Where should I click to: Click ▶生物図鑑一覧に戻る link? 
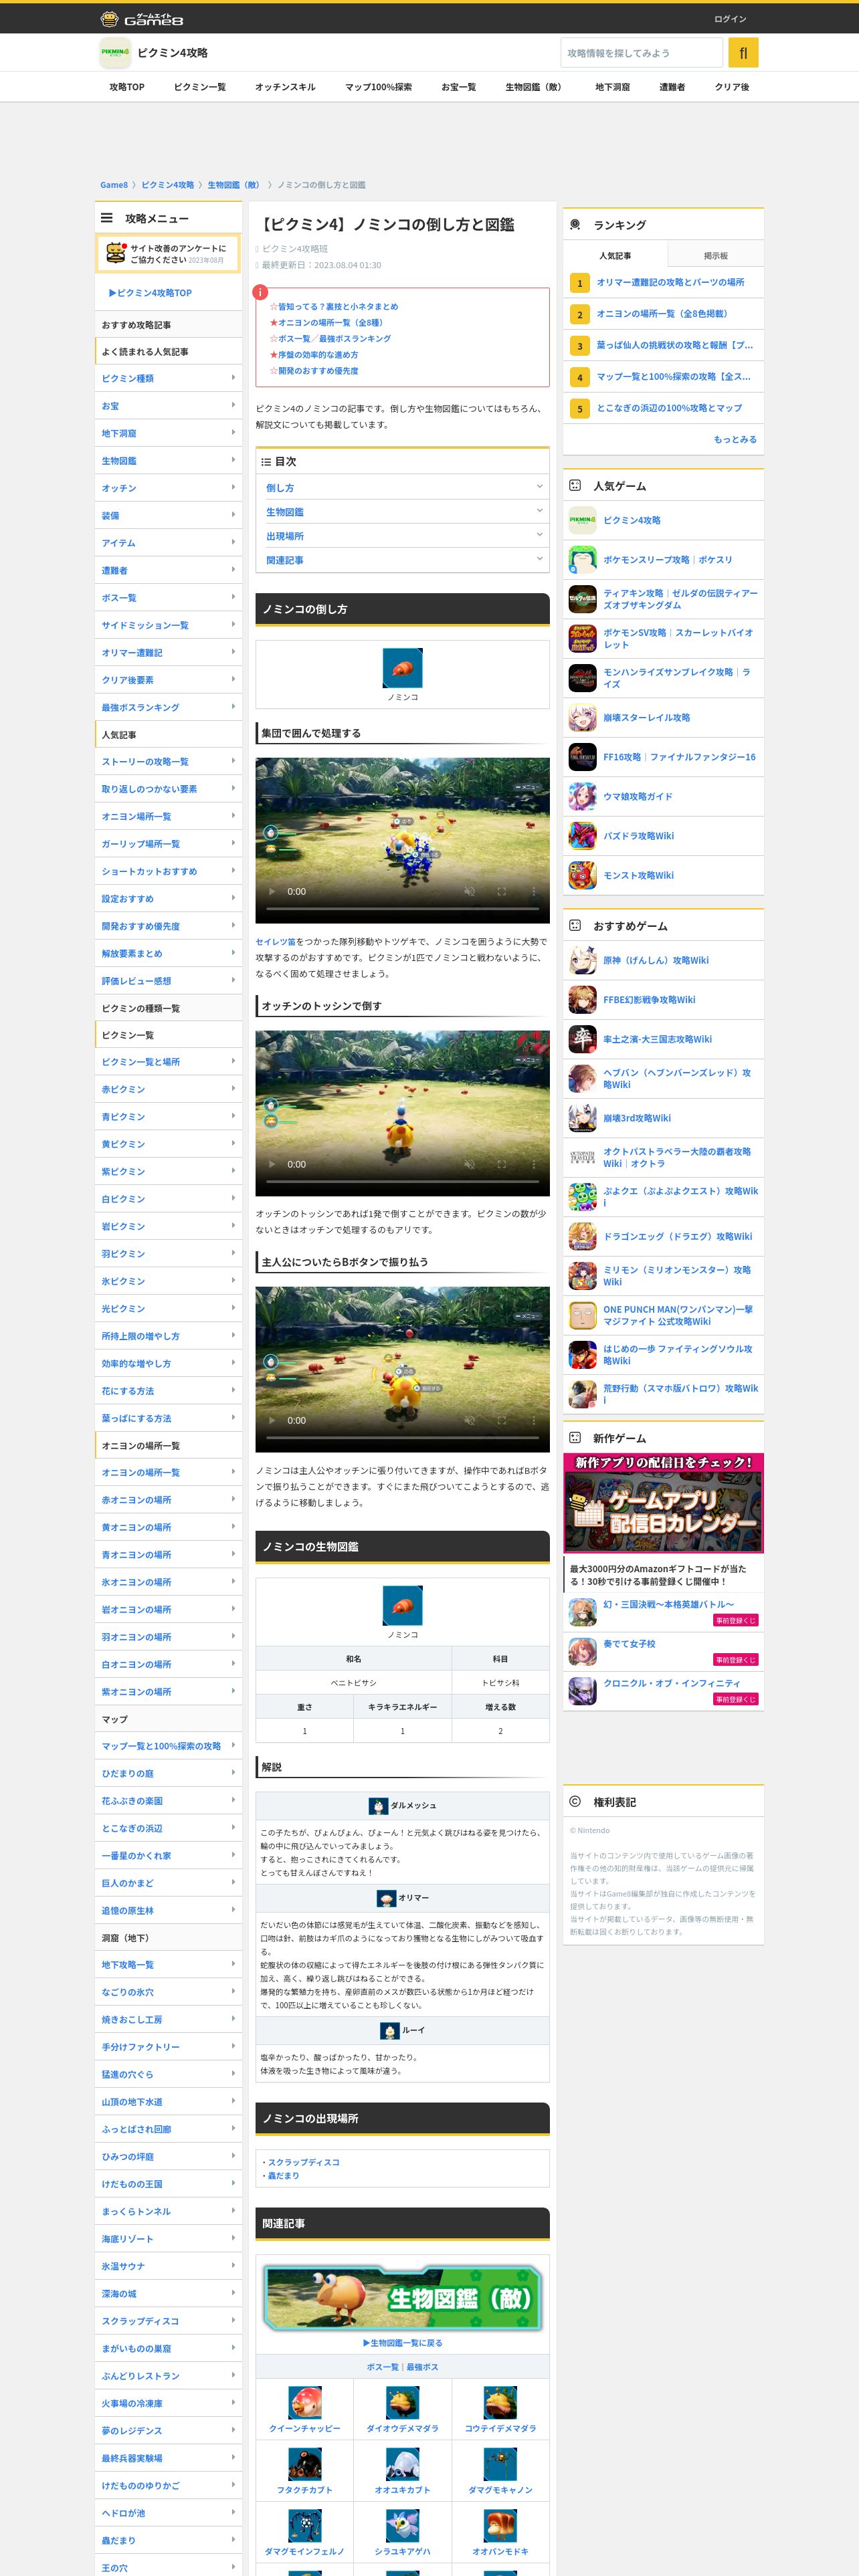point(402,2343)
